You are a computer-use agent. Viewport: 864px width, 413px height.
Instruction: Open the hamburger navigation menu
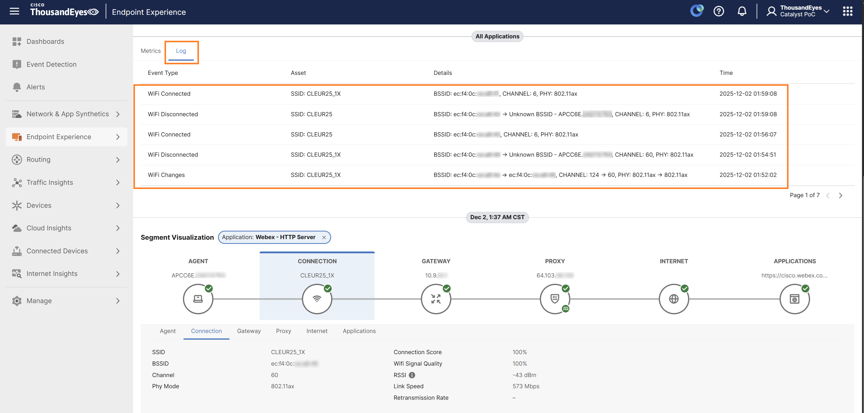click(x=14, y=11)
